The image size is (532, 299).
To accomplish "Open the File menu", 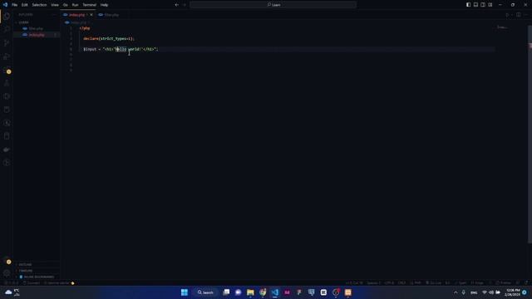I will [x=15, y=5].
